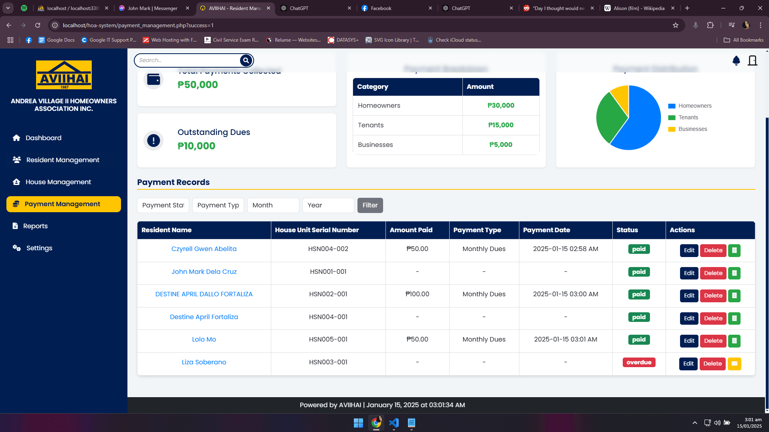The height and width of the screenshot is (432, 769).
Task: Click the gray Filter button
Action: coord(370,205)
